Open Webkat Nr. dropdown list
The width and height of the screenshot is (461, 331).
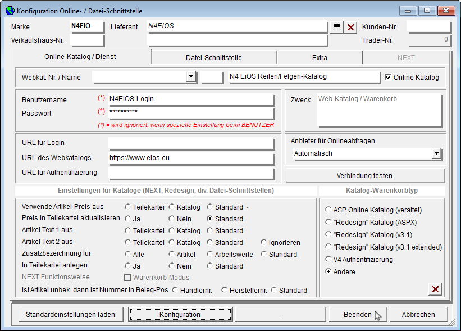[x=191, y=76]
